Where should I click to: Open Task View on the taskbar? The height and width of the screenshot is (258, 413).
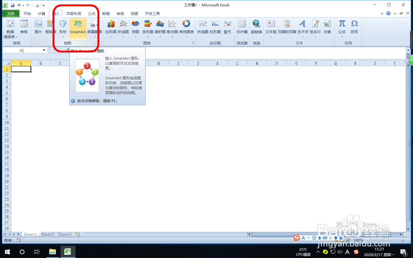(x=37, y=252)
